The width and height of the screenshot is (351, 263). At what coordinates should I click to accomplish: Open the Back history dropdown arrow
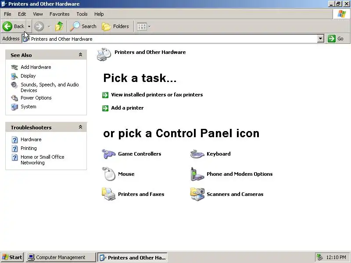tap(29, 26)
